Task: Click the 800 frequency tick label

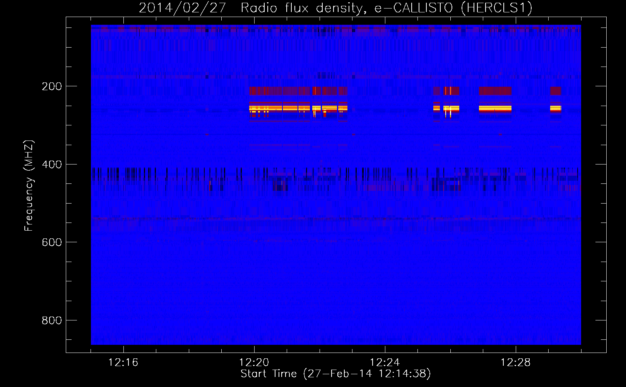Action: (52, 320)
